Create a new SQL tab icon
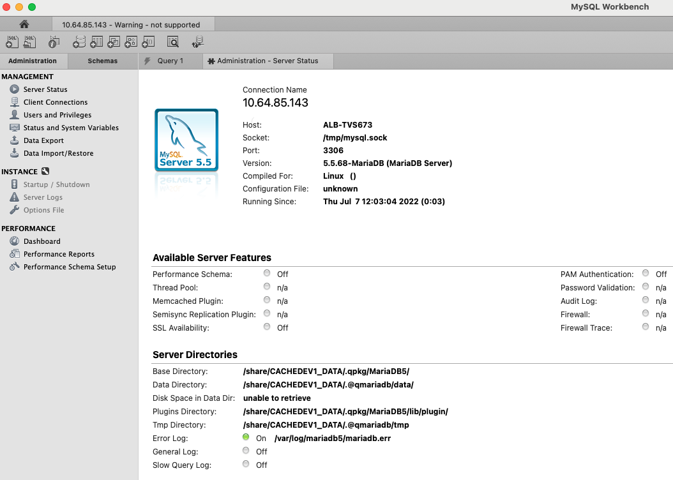This screenshot has height=480, width=673. (12, 41)
